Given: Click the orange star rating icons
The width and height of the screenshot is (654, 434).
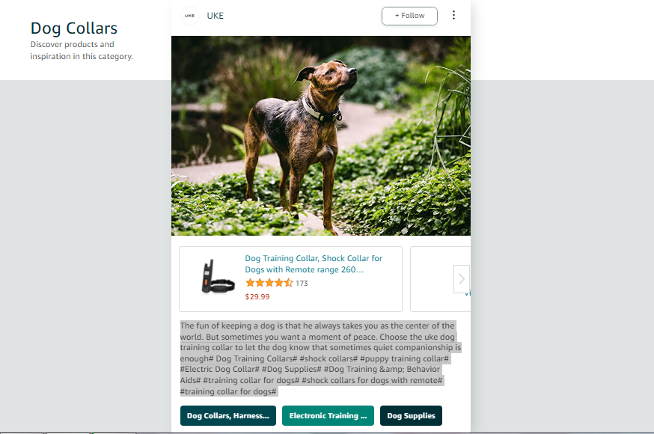Looking at the screenshot, I should click(269, 283).
